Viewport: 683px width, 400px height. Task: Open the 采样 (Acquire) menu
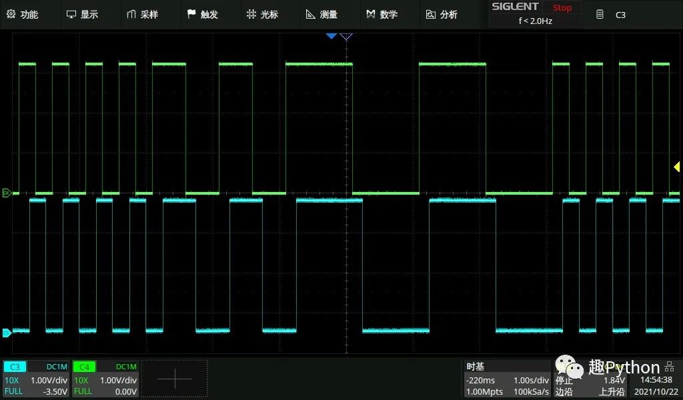coord(143,15)
